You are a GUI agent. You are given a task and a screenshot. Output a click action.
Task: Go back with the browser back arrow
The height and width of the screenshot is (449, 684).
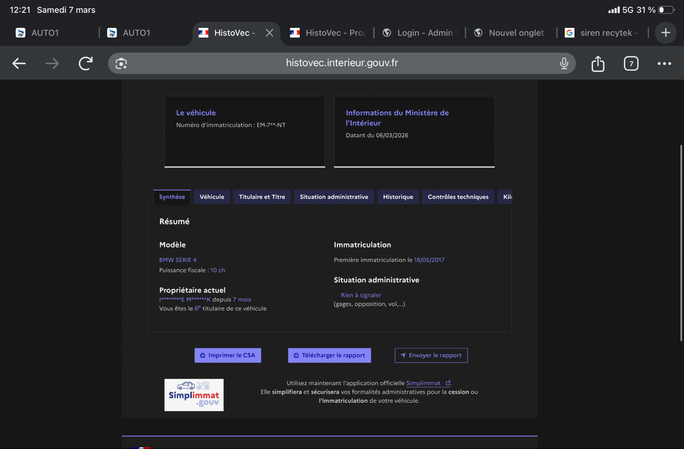(19, 64)
